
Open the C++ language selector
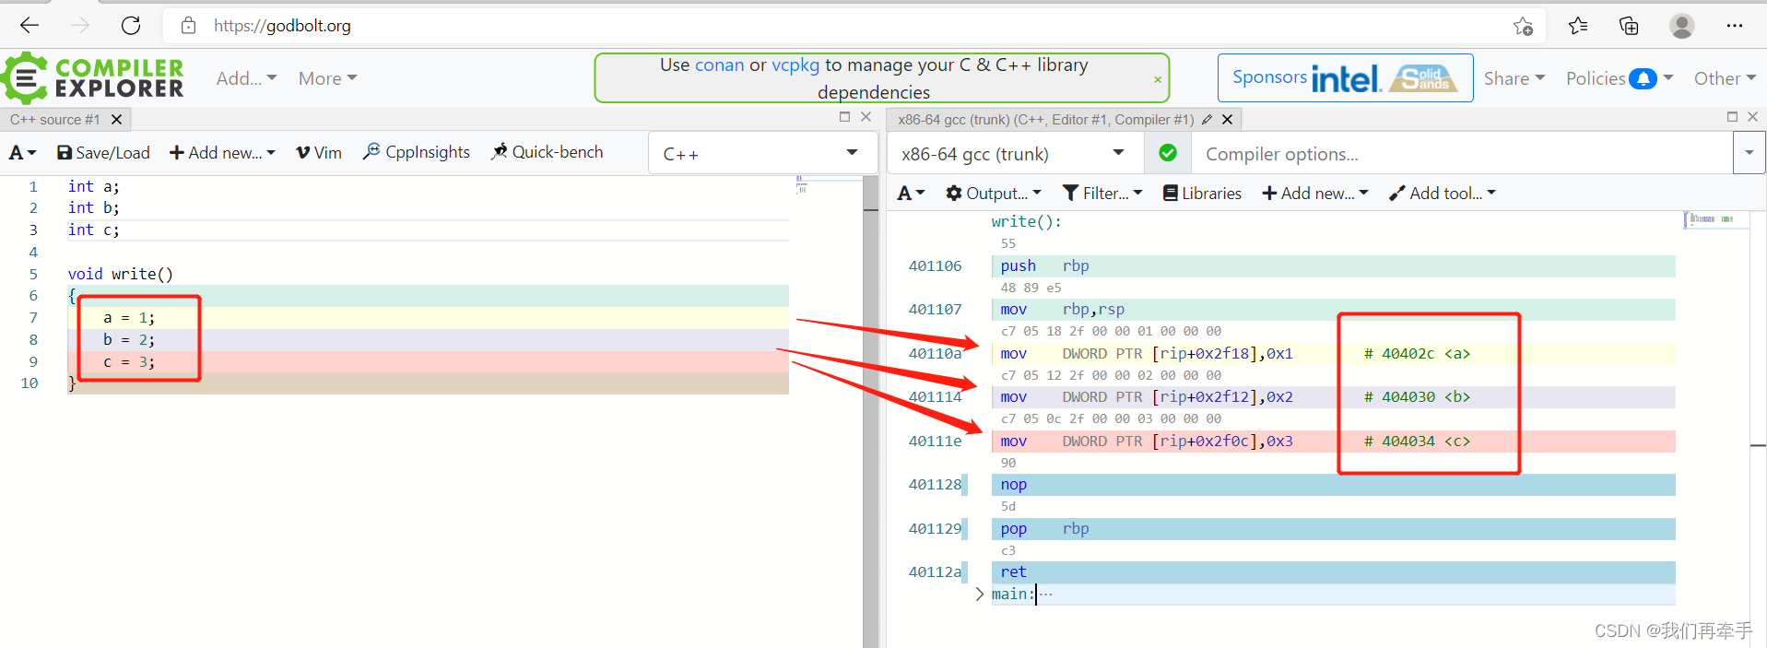(761, 153)
